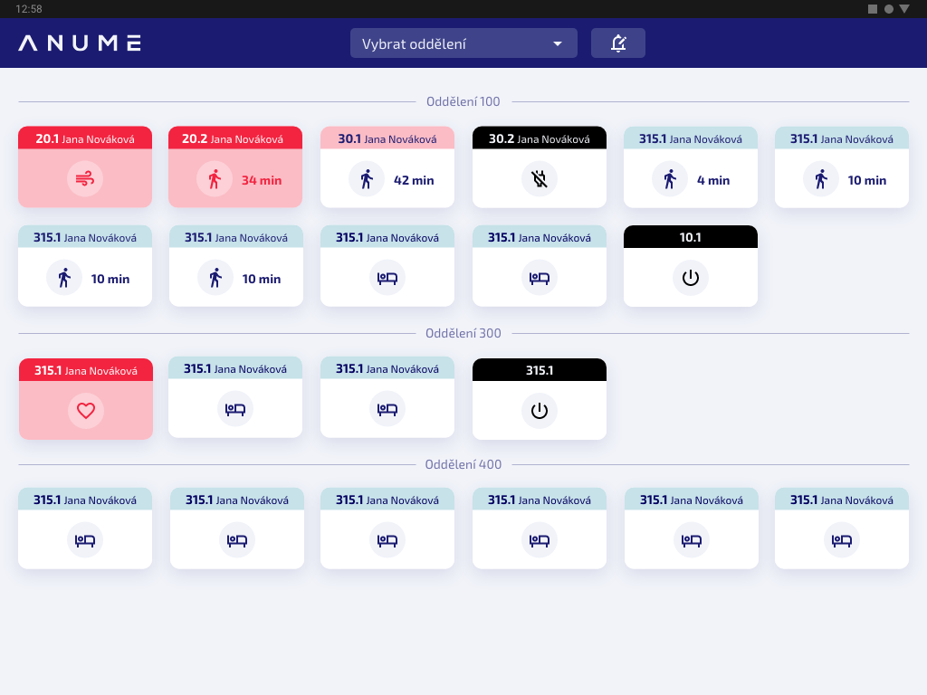Click the Oddělení 400 section label
927x695 pixels.
tap(463, 464)
